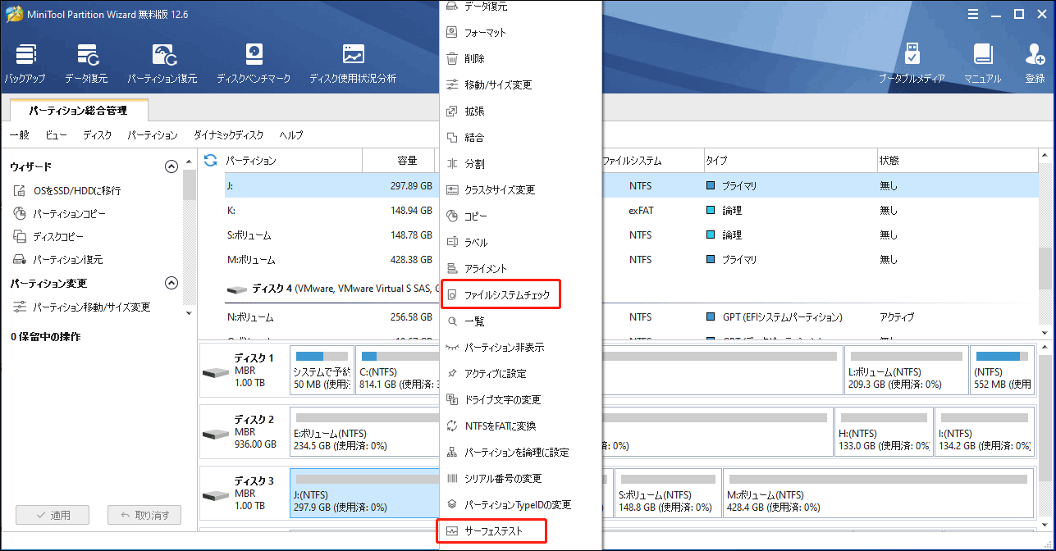Screen dimensions: 1056x551
Task: Click the ブータブルメディア icon
Action: [912, 61]
